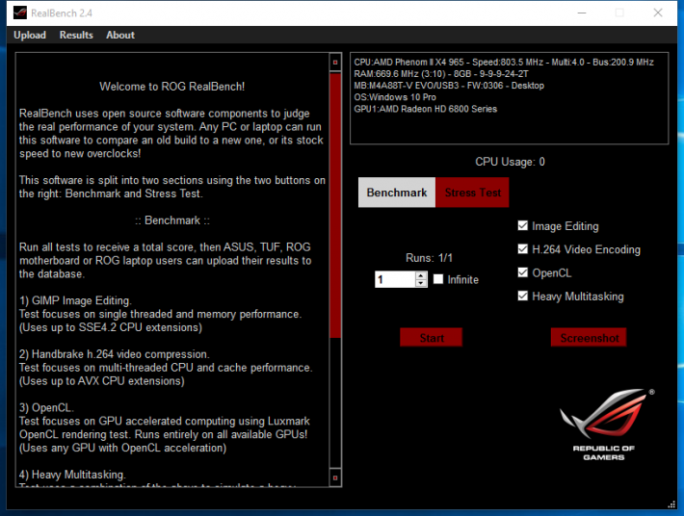
Task: Select the 'RAM:669.6 MHz' info line
Action: click(x=441, y=74)
